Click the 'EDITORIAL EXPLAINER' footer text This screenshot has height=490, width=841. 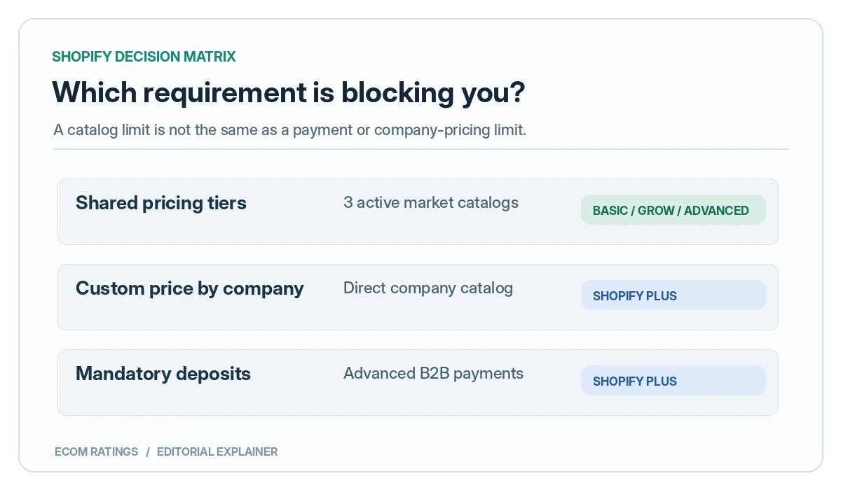pyautogui.click(x=217, y=451)
